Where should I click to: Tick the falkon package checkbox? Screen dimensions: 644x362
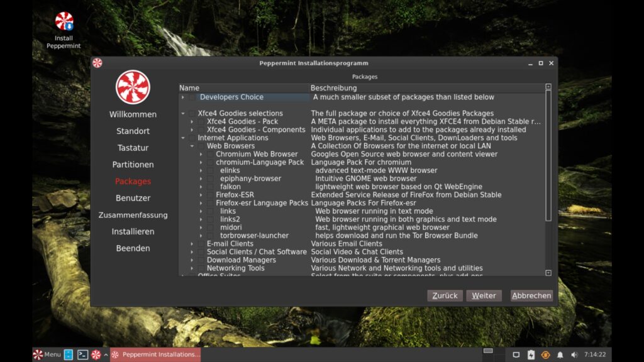210,187
